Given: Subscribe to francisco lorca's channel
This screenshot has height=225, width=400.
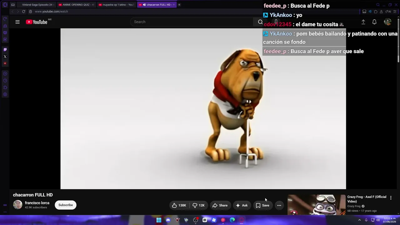Looking at the screenshot, I should [x=66, y=205].
